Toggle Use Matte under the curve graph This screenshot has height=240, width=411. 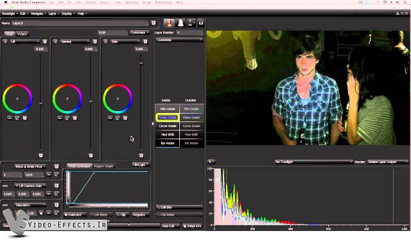tap(100, 215)
